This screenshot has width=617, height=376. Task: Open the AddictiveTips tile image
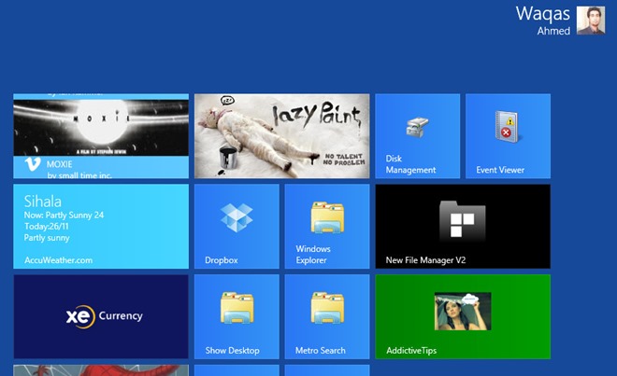[463, 312]
